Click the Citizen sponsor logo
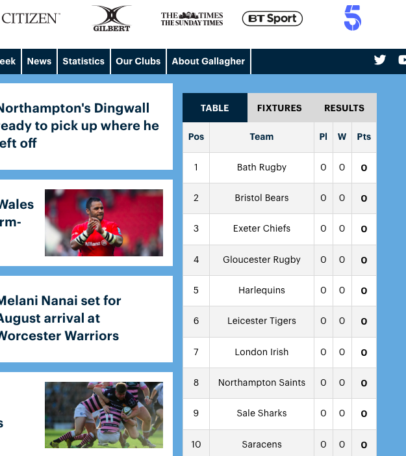 31,19
